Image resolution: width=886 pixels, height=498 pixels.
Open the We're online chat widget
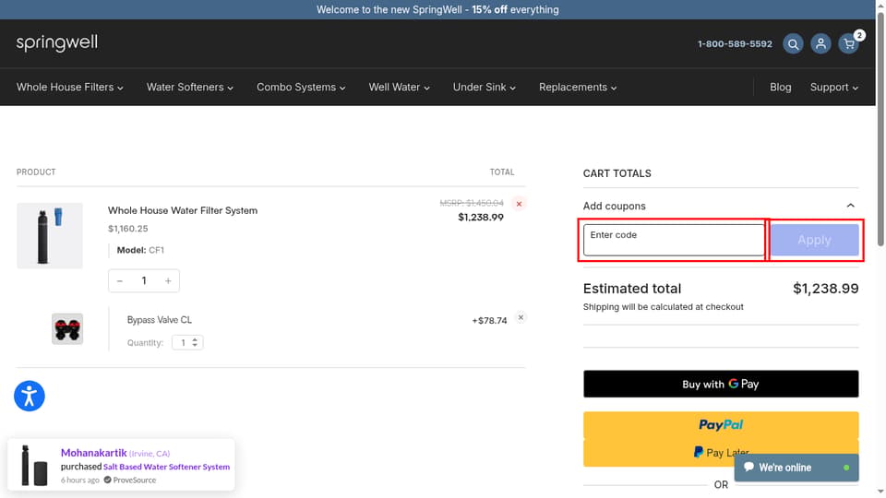[796, 468]
